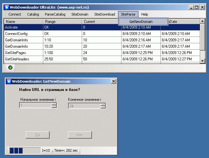This screenshot has height=158, width=209.
Task: Click the table vertical scrollbar thumb
Action: [x=202, y=37]
